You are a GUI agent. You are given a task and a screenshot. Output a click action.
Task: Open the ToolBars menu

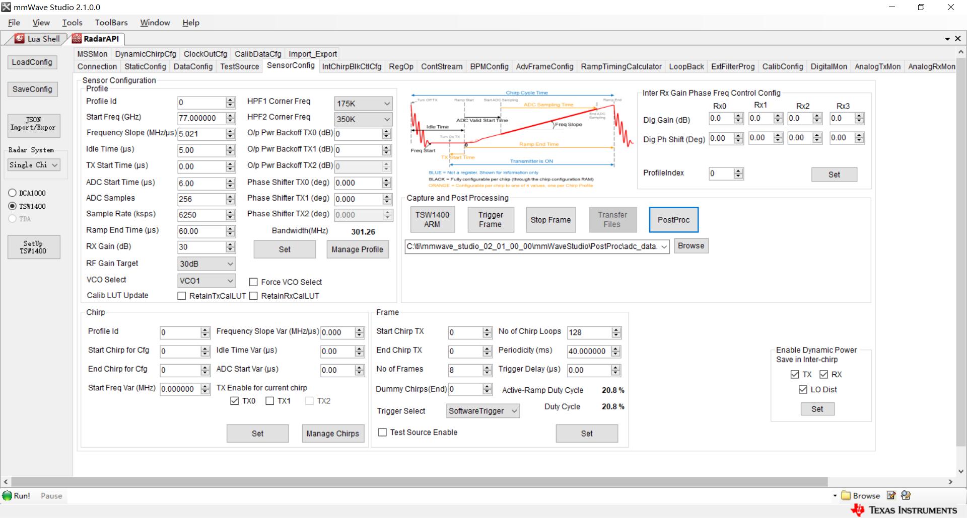point(111,23)
